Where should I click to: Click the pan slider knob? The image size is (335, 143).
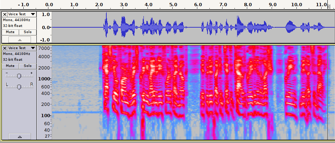click(x=19, y=87)
